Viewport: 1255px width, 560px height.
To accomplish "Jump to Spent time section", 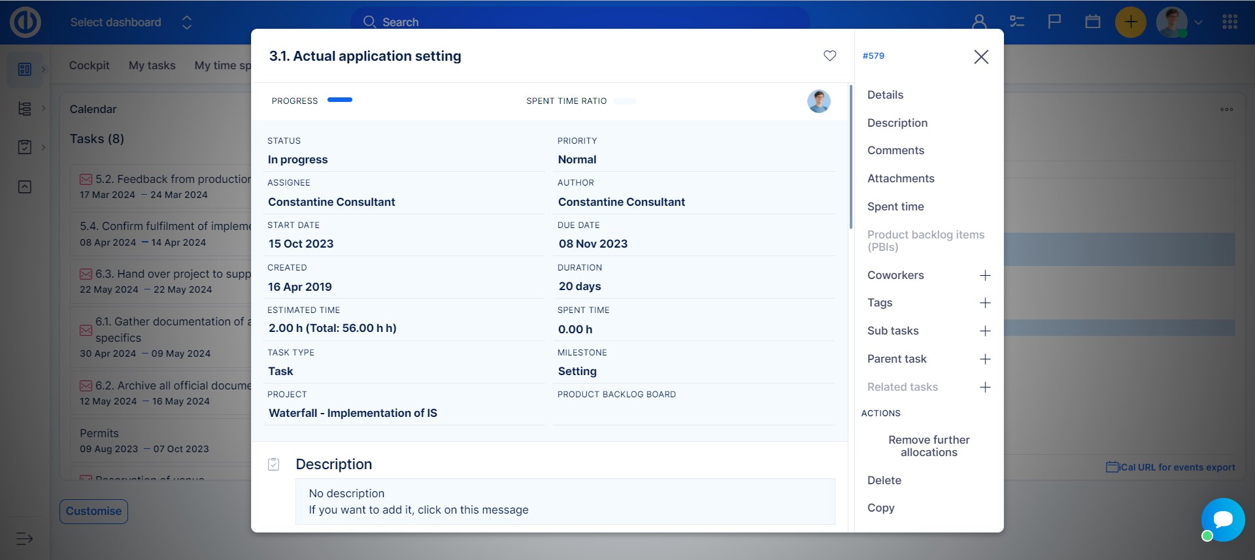I will 895,206.
